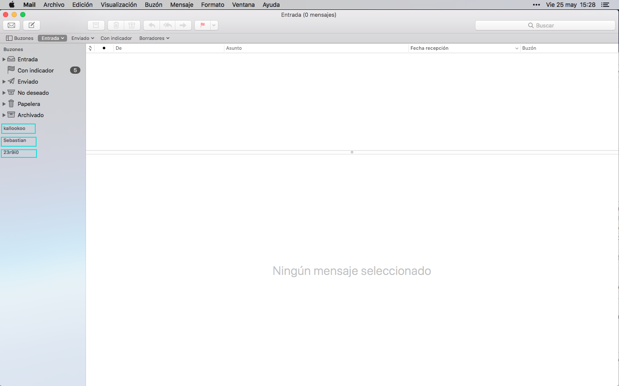
Task: Select the Entrada favorites bar button
Action: pyautogui.click(x=52, y=38)
